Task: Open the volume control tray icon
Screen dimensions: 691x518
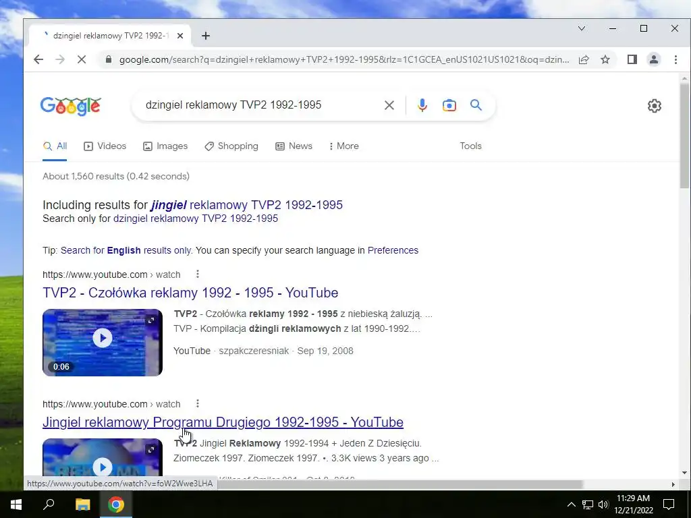Action: pyautogui.click(x=603, y=505)
